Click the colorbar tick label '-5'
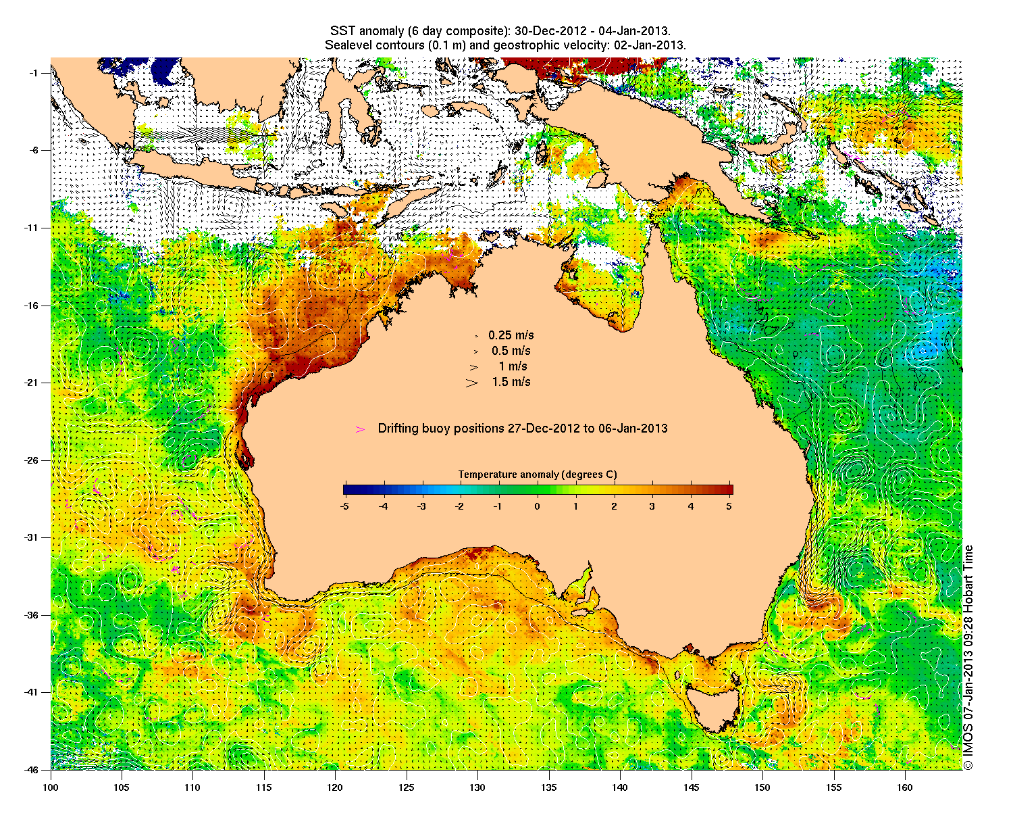The height and width of the screenshot is (828, 1013). click(x=343, y=506)
